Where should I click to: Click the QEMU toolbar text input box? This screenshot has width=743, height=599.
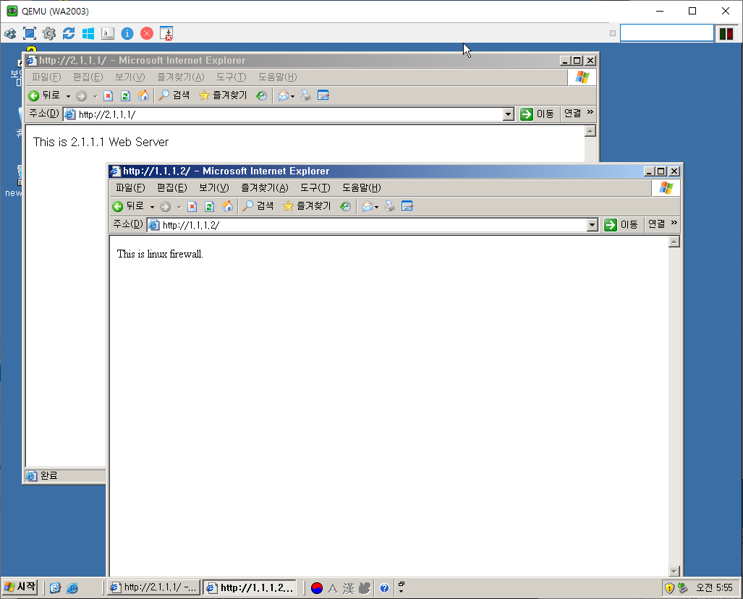point(667,33)
